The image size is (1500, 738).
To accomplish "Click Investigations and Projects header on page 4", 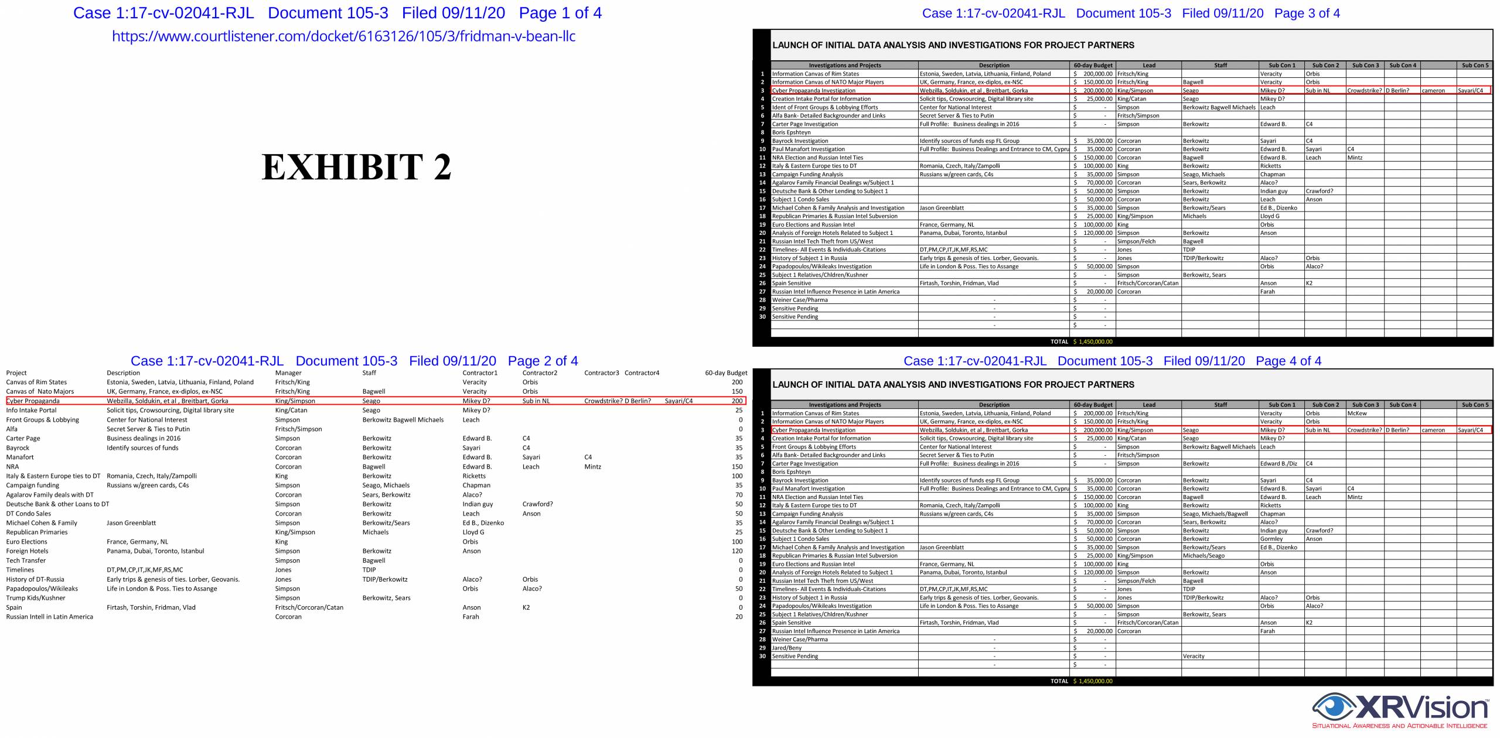I will pyautogui.click(x=844, y=405).
